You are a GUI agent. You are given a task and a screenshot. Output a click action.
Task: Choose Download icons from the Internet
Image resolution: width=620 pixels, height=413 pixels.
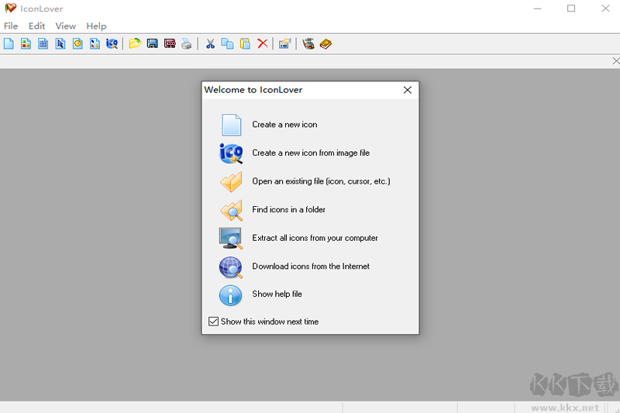[x=310, y=267]
